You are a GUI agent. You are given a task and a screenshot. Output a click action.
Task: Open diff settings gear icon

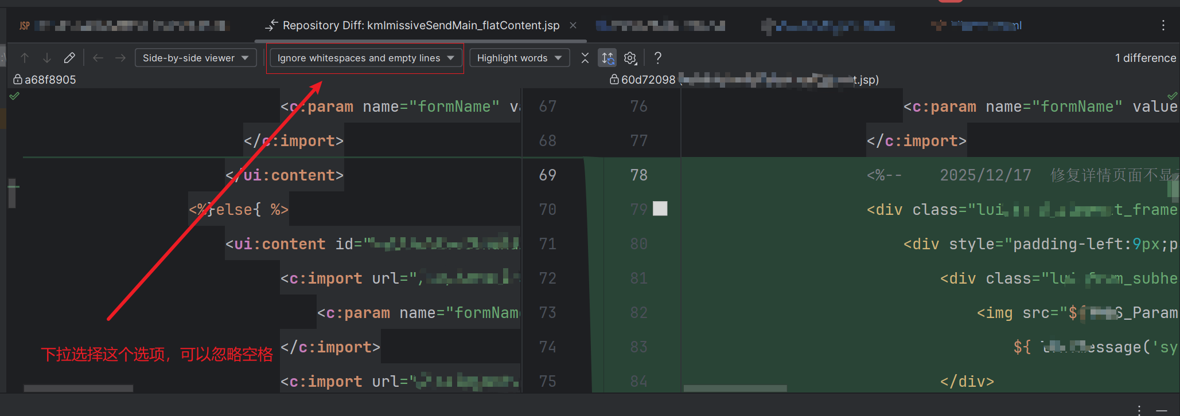[x=630, y=58]
